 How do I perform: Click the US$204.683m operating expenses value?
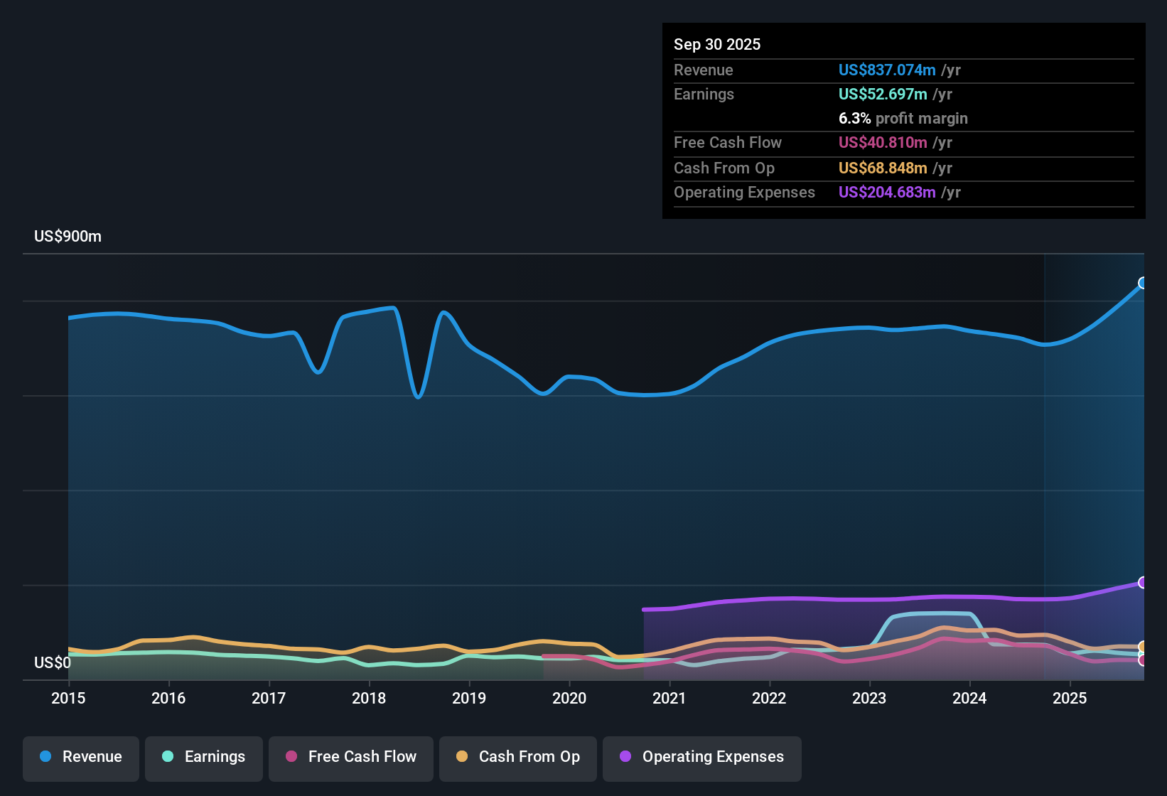click(x=887, y=192)
